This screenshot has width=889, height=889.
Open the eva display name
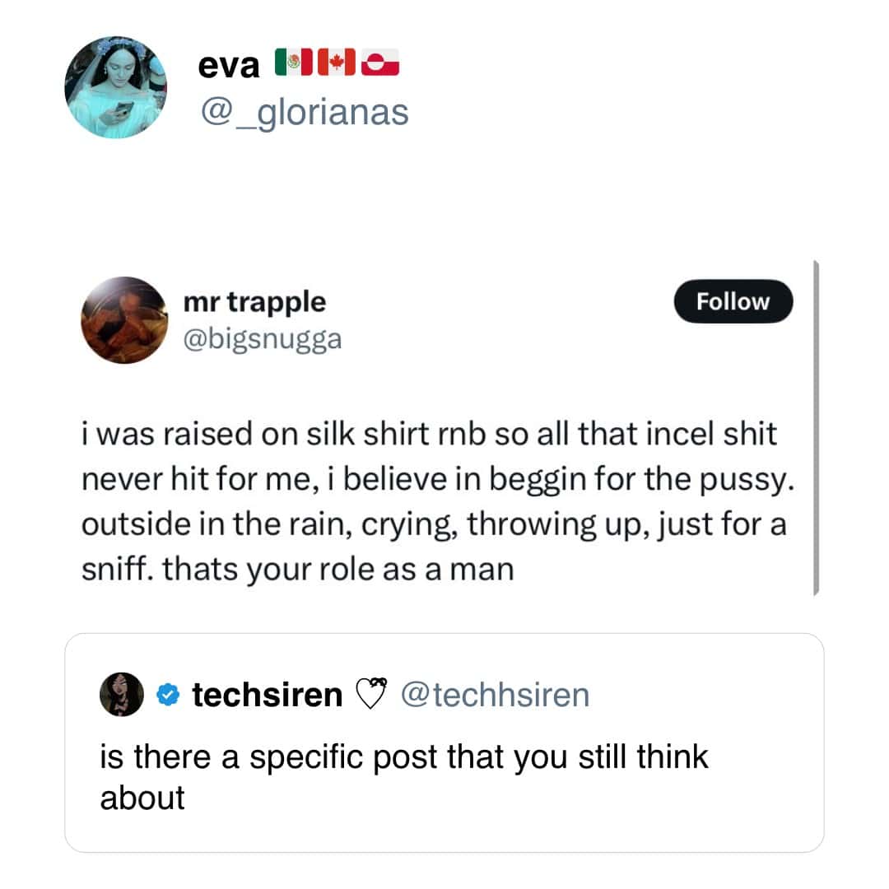(229, 66)
